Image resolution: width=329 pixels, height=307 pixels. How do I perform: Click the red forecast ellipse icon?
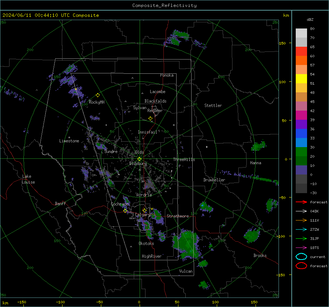[x=301, y=266]
